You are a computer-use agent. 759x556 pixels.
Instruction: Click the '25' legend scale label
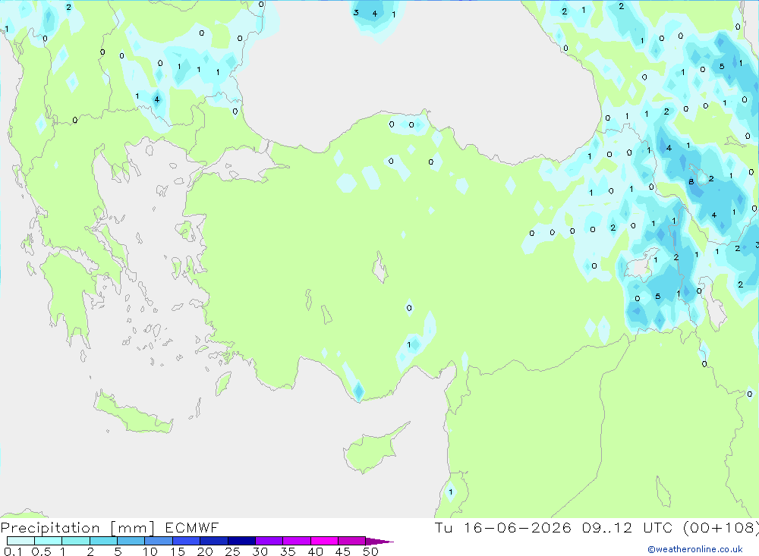pyautogui.click(x=232, y=551)
